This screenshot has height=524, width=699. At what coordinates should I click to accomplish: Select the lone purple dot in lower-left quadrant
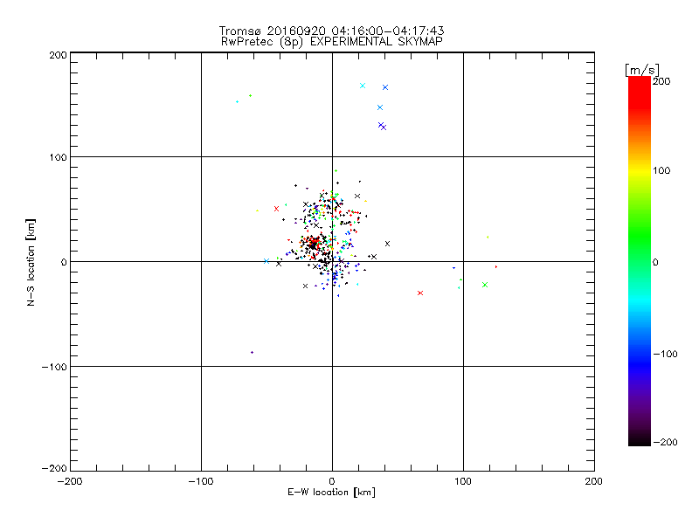252,352
